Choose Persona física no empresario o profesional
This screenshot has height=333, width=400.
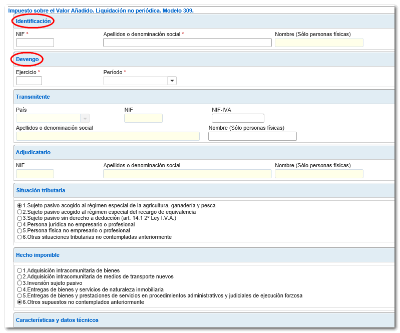[20, 231]
